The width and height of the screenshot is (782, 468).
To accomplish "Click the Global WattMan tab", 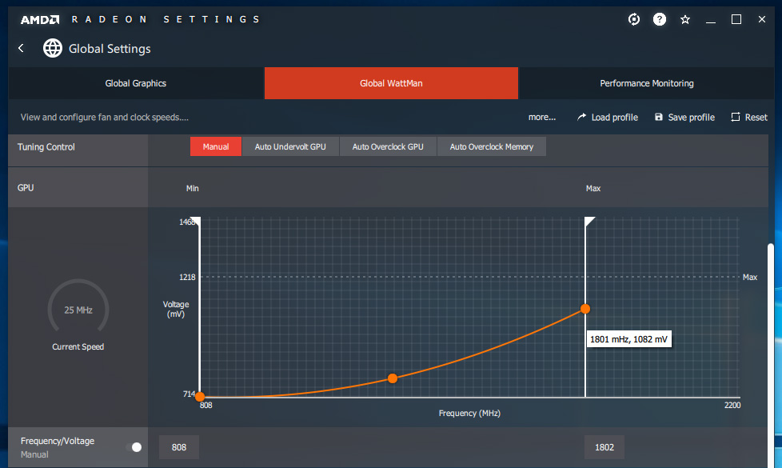I will click(391, 83).
